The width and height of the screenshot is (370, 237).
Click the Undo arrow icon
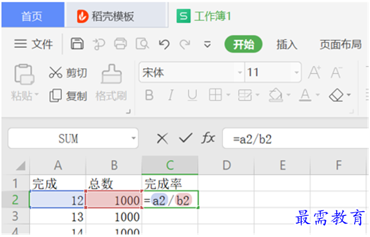click(164, 44)
